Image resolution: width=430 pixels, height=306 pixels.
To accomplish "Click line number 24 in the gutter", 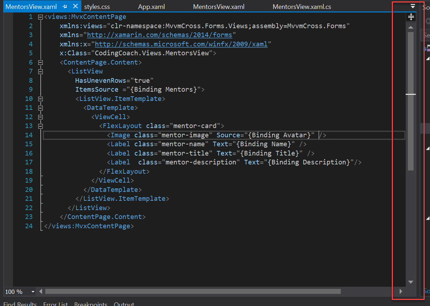I will click(29, 226).
